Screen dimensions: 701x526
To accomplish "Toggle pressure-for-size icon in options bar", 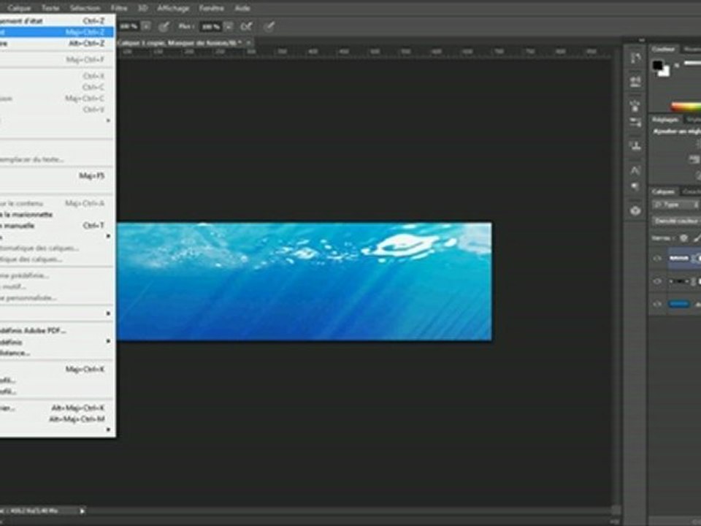I will [269, 26].
